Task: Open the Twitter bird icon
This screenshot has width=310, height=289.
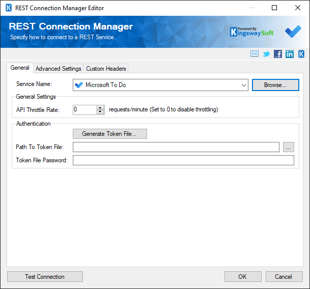Action: click(x=266, y=54)
